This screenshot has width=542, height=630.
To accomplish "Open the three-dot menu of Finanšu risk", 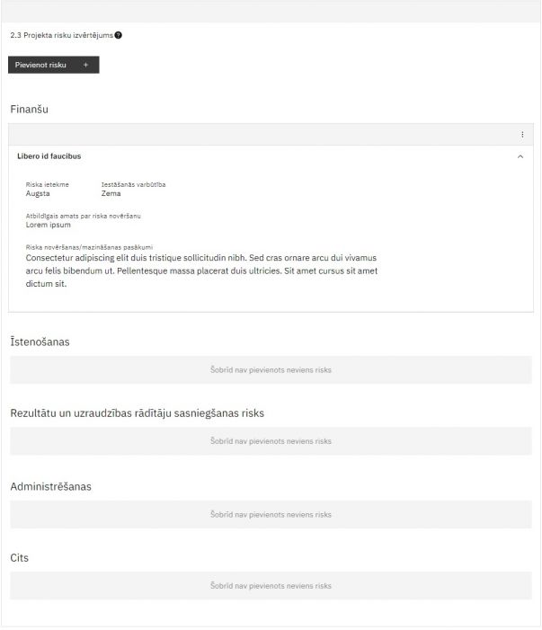I will [x=522, y=135].
